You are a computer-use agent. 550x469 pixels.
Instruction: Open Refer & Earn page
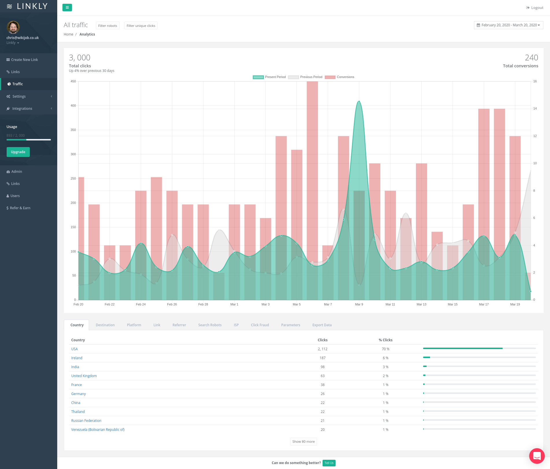tap(20, 208)
